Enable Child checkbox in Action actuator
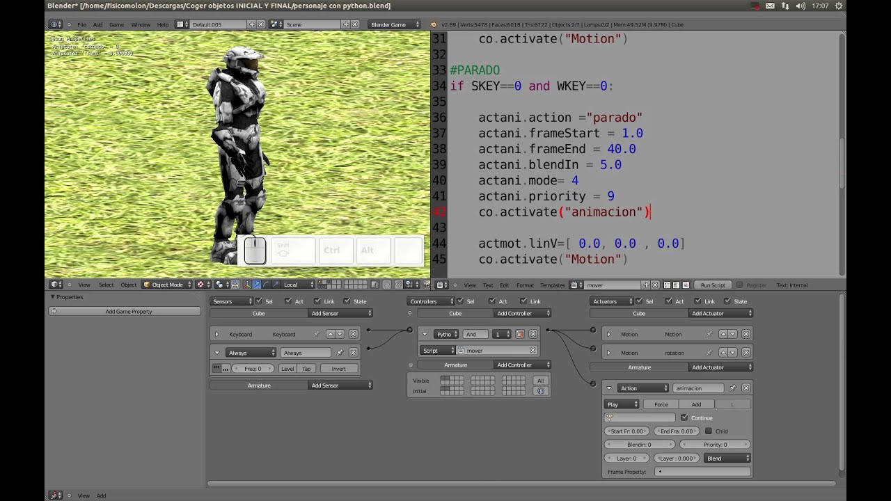This screenshot has height=501, width=891. pyautogui.click(x=709, y=431)
